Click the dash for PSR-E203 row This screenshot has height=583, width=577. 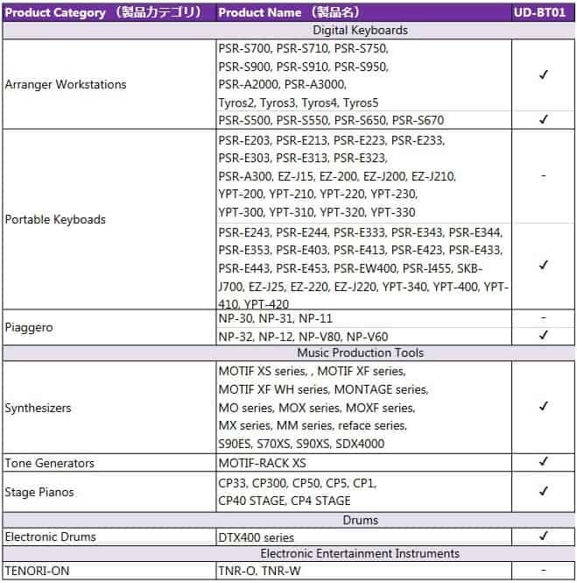543,176
